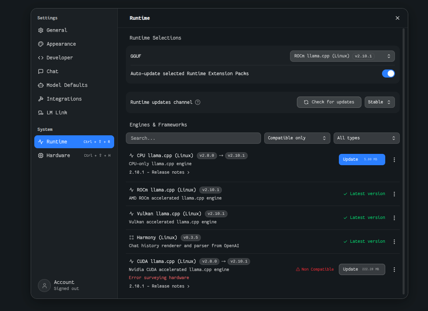Expand the Compatible only filter dropdown

297,138
